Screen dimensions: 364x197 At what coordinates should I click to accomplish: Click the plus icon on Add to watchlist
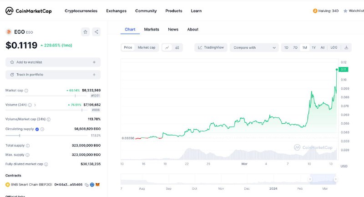(94, 62)
